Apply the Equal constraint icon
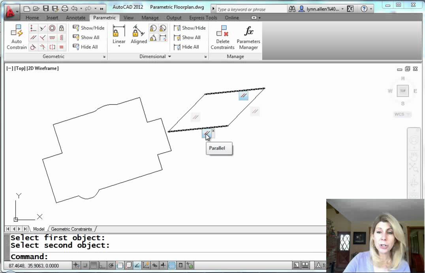 (x=62, y=47)
